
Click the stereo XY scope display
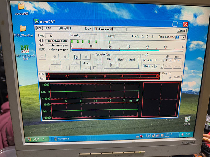[160, 99]
